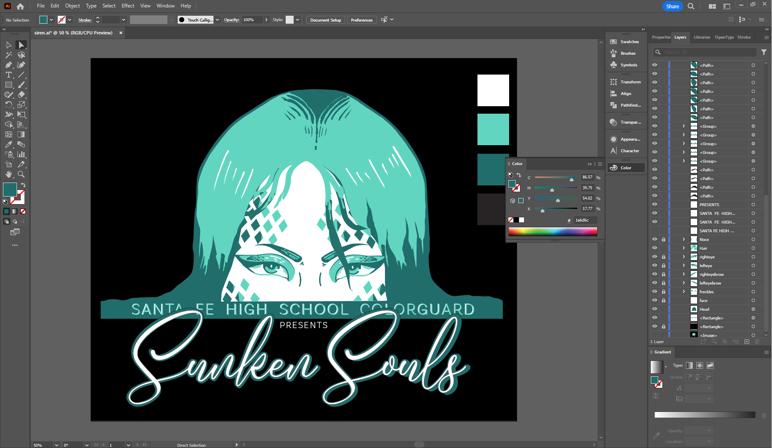Expand the Noce layer group

pos(684,239)
